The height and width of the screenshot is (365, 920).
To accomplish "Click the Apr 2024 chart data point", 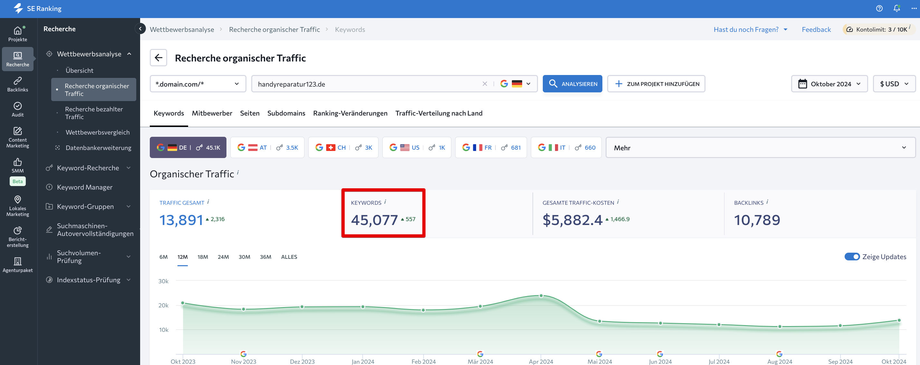I will pos(541,295).
